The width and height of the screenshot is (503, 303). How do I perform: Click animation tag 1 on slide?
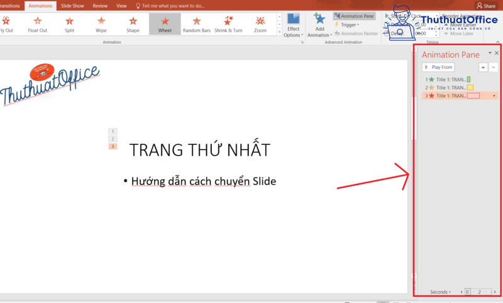coord(113,131)
